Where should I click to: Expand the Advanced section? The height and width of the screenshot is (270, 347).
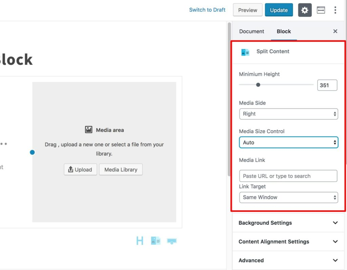[x=288, y=261]
